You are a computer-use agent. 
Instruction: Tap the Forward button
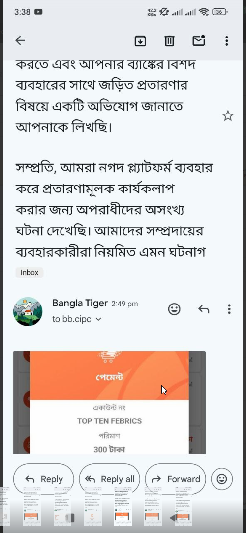175,479
